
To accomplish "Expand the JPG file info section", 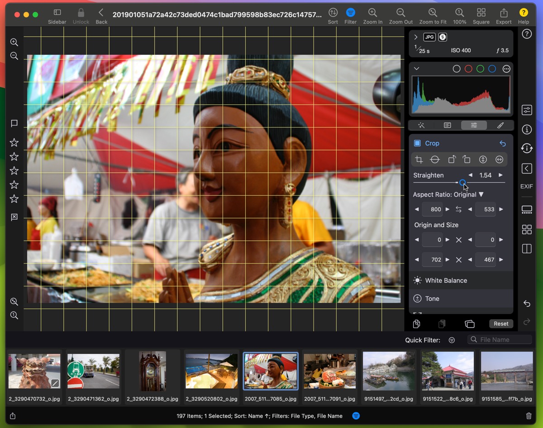I will (x=416, y=37).
